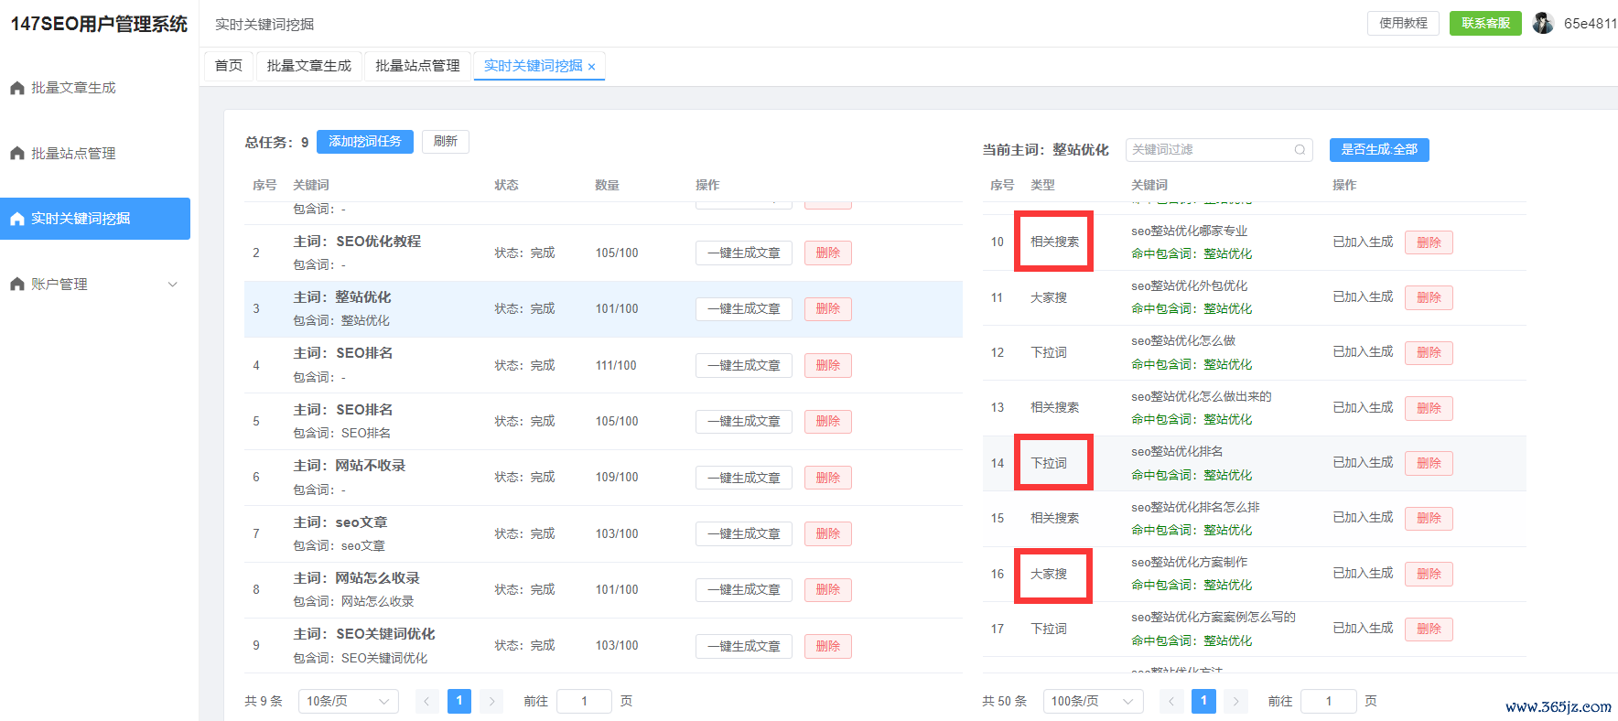Screen dimensions: 1618x721
Task: Click the home icon beside 实时关键词挖掘 in sidebar
Action: pyautogui.click(x=16, y=219)
